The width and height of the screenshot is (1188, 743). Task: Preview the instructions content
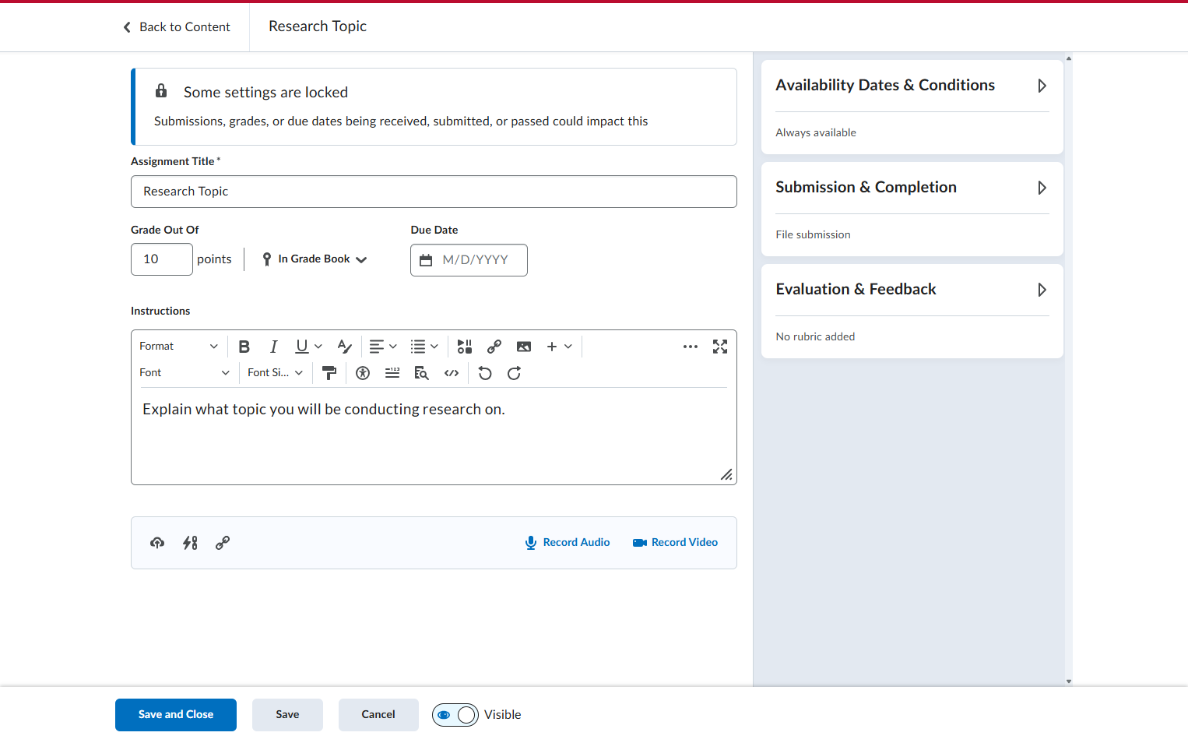(422, 373)
